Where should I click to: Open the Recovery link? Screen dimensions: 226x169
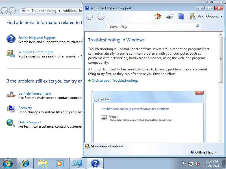25,108
